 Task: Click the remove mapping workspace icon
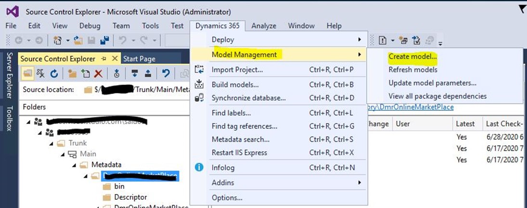[x=40, y=73]
